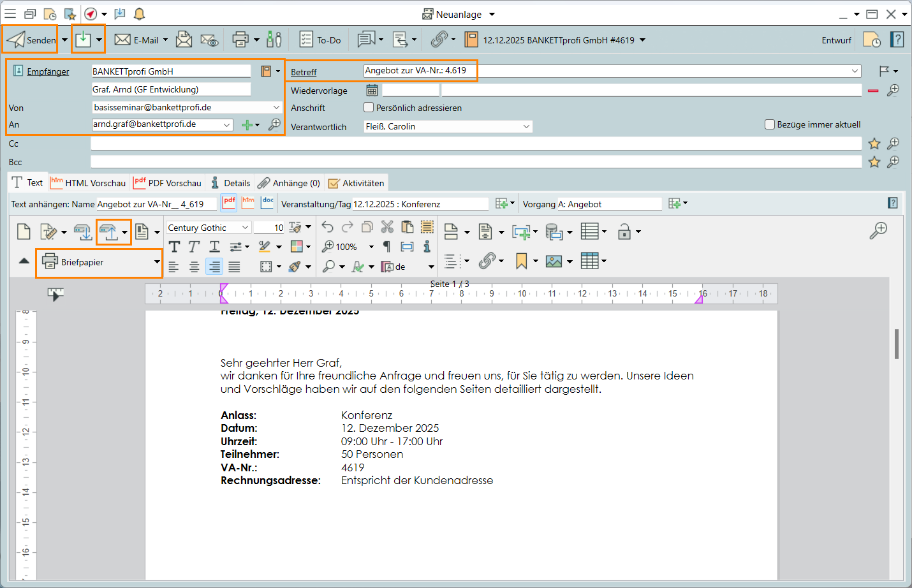Open the Wiedervorlage calendar picker

(372, 91)
